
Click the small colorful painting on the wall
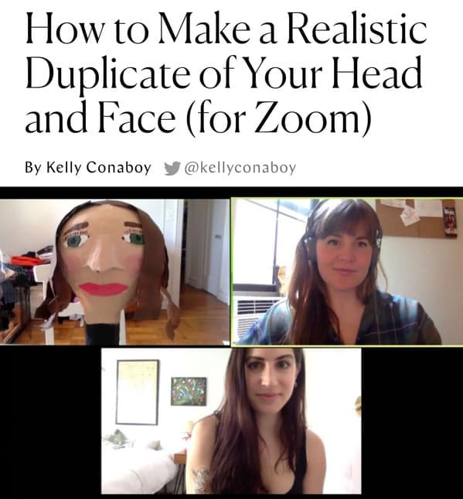[189, 391]
